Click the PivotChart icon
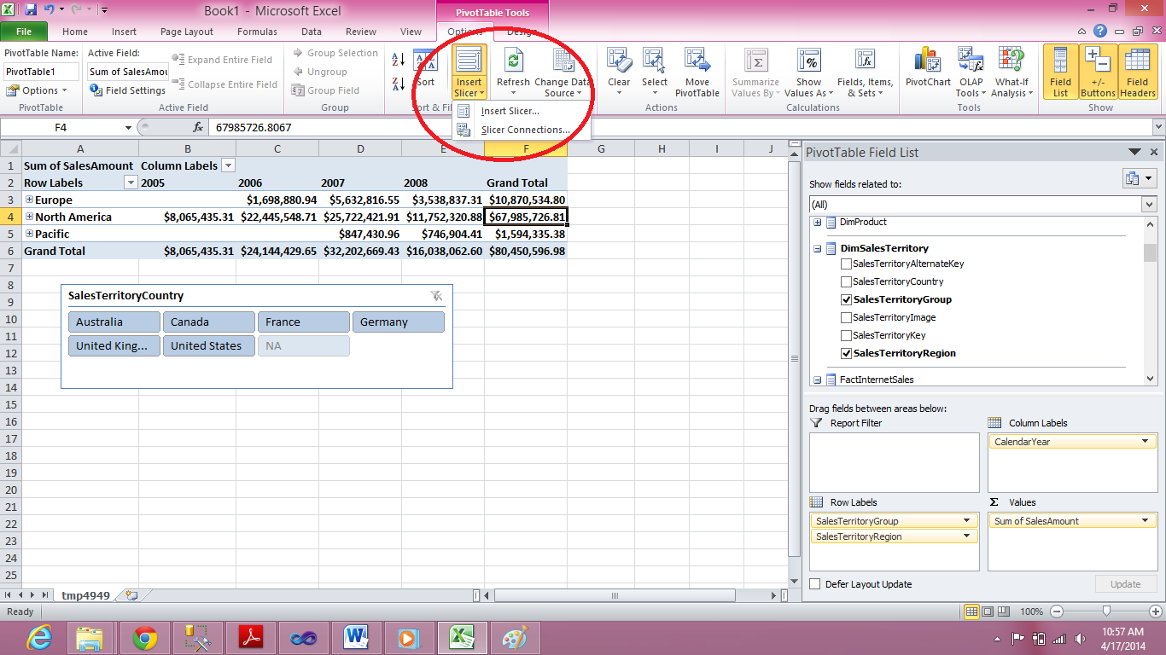This screenshot has height=655, width=1166. point(928,61)
